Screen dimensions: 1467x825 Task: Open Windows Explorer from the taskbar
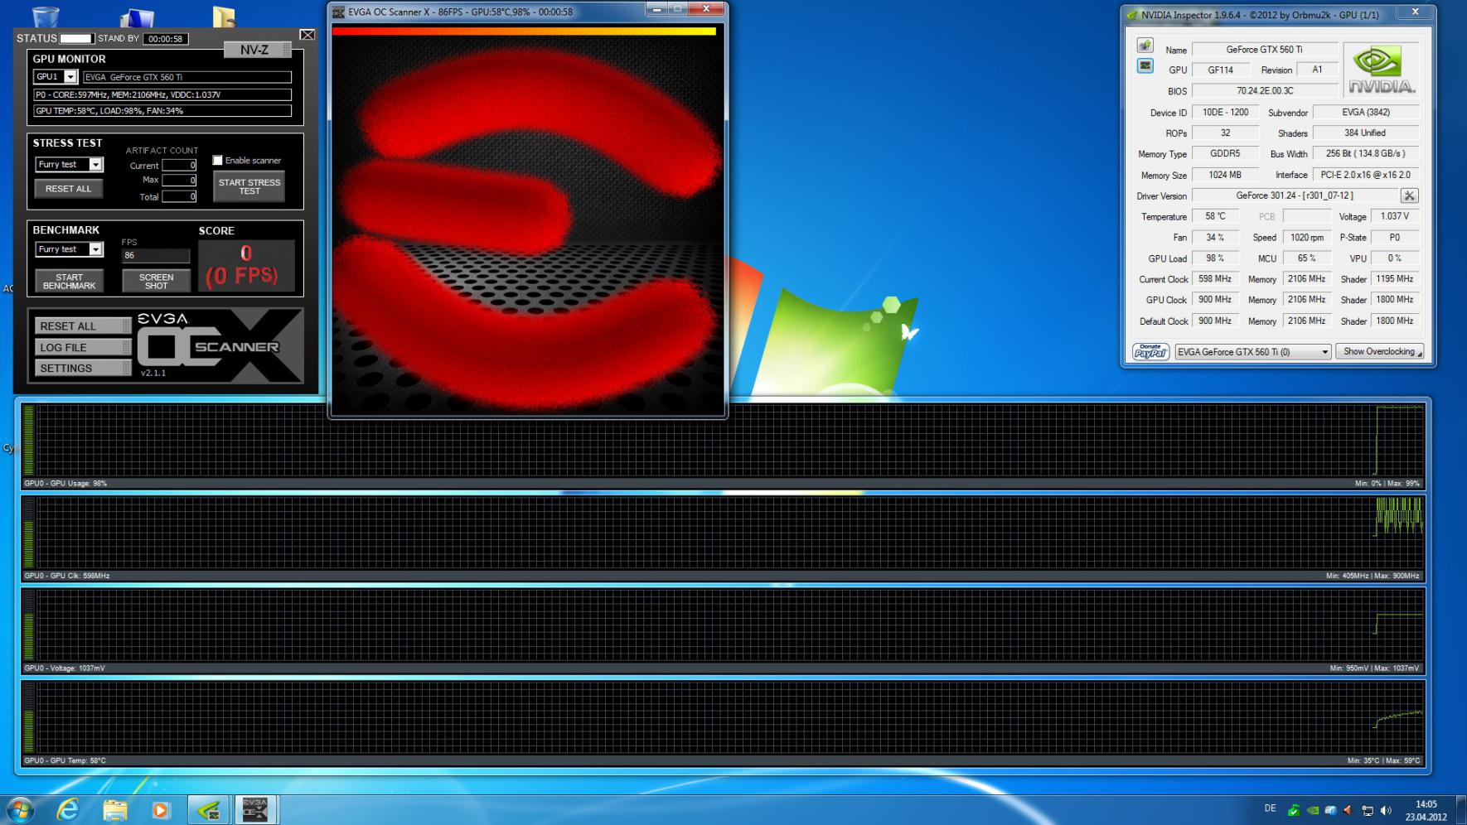115,809
